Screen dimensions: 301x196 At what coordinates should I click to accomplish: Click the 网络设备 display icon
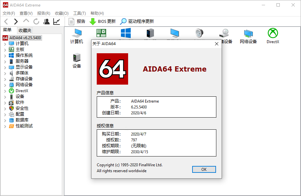248,33
